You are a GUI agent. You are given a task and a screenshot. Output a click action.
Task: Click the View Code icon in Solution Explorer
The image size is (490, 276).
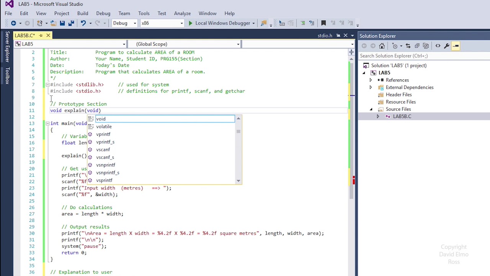click(438, 46)
